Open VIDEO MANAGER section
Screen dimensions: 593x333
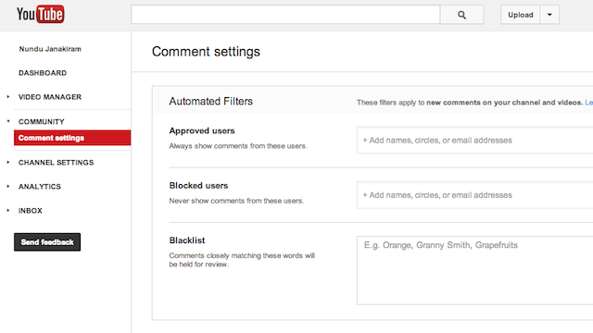pos(50,97)
